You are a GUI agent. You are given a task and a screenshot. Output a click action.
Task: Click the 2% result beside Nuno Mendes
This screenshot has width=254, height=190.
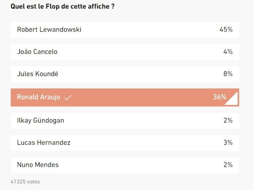(228, 165)
